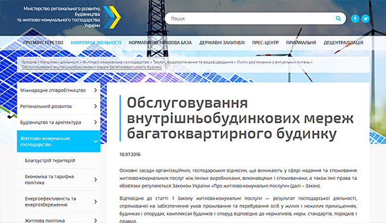Click Головна breadcrumb link
386x223 pixels.
pyautogui.click(x=29, y=62)
